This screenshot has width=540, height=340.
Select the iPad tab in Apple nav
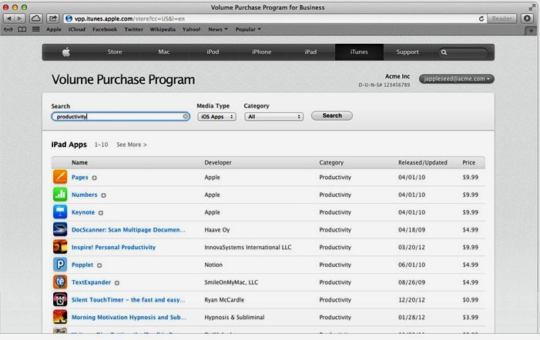[310, 52]
